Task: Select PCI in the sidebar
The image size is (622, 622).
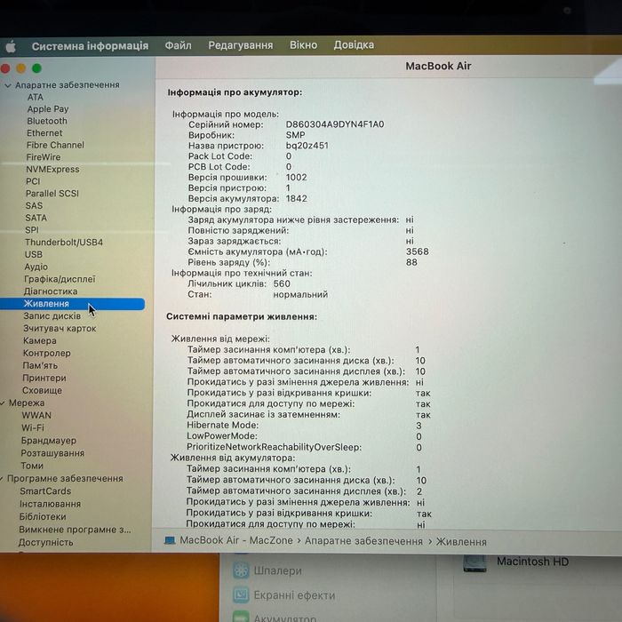Action: 33,181
